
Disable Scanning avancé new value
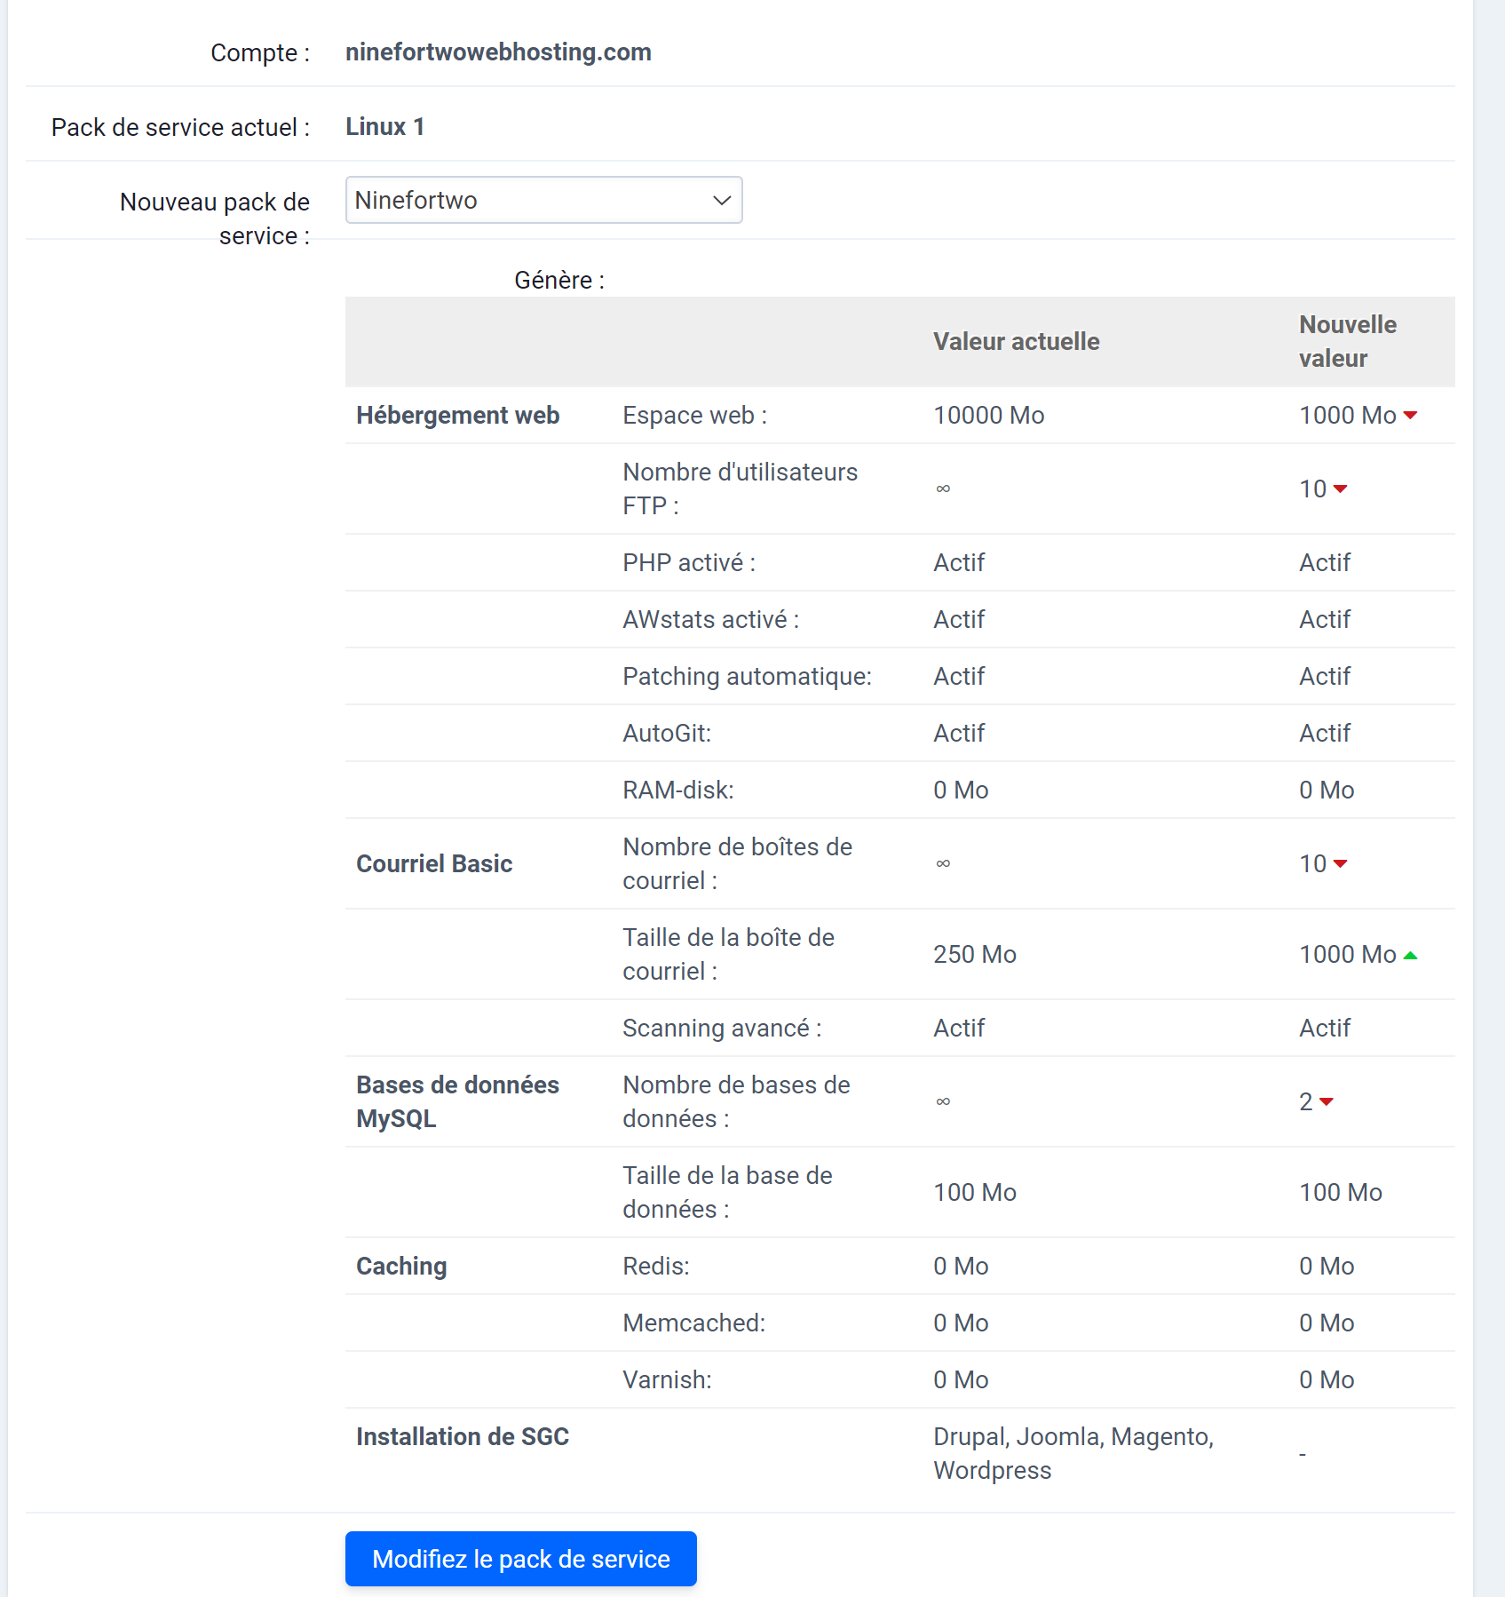pos(1324,1028)
